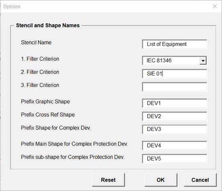The image size is (222, 191).
Task: Select the DEV3 complex device prefix field
Action: click(x=174, y=129)
